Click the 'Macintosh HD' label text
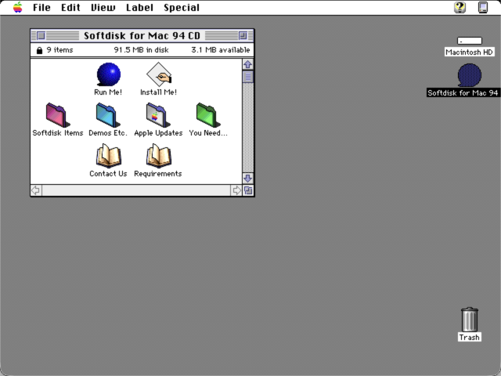 click(470, 52)
